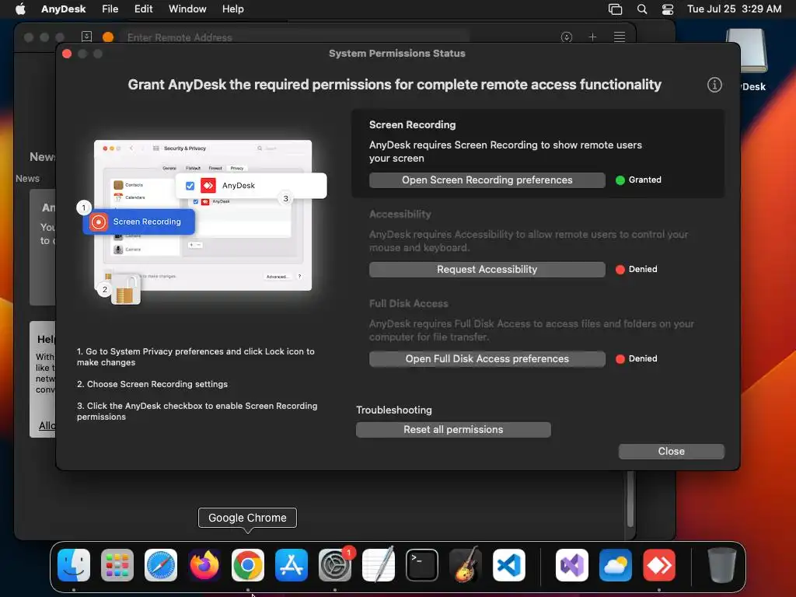Launch Google Chrome from the Dock
796x597 pixels.
(248, 565)
